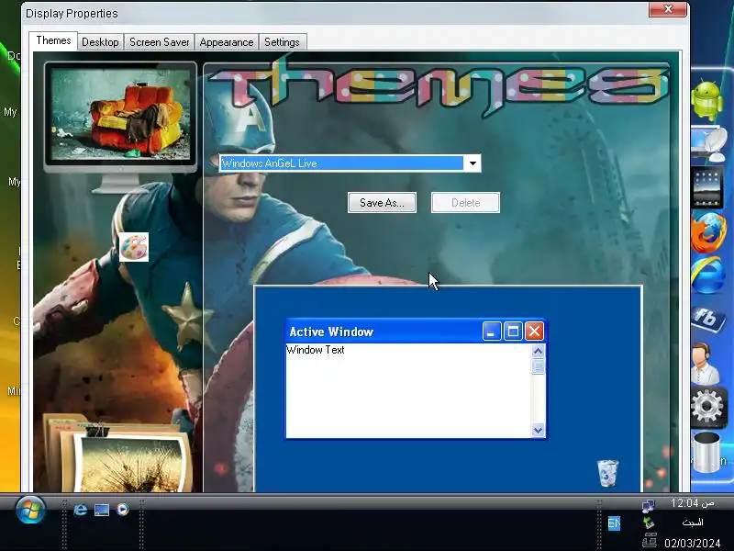
Task: Open the iPad tablet dock icon
Action: pos(706,187)
